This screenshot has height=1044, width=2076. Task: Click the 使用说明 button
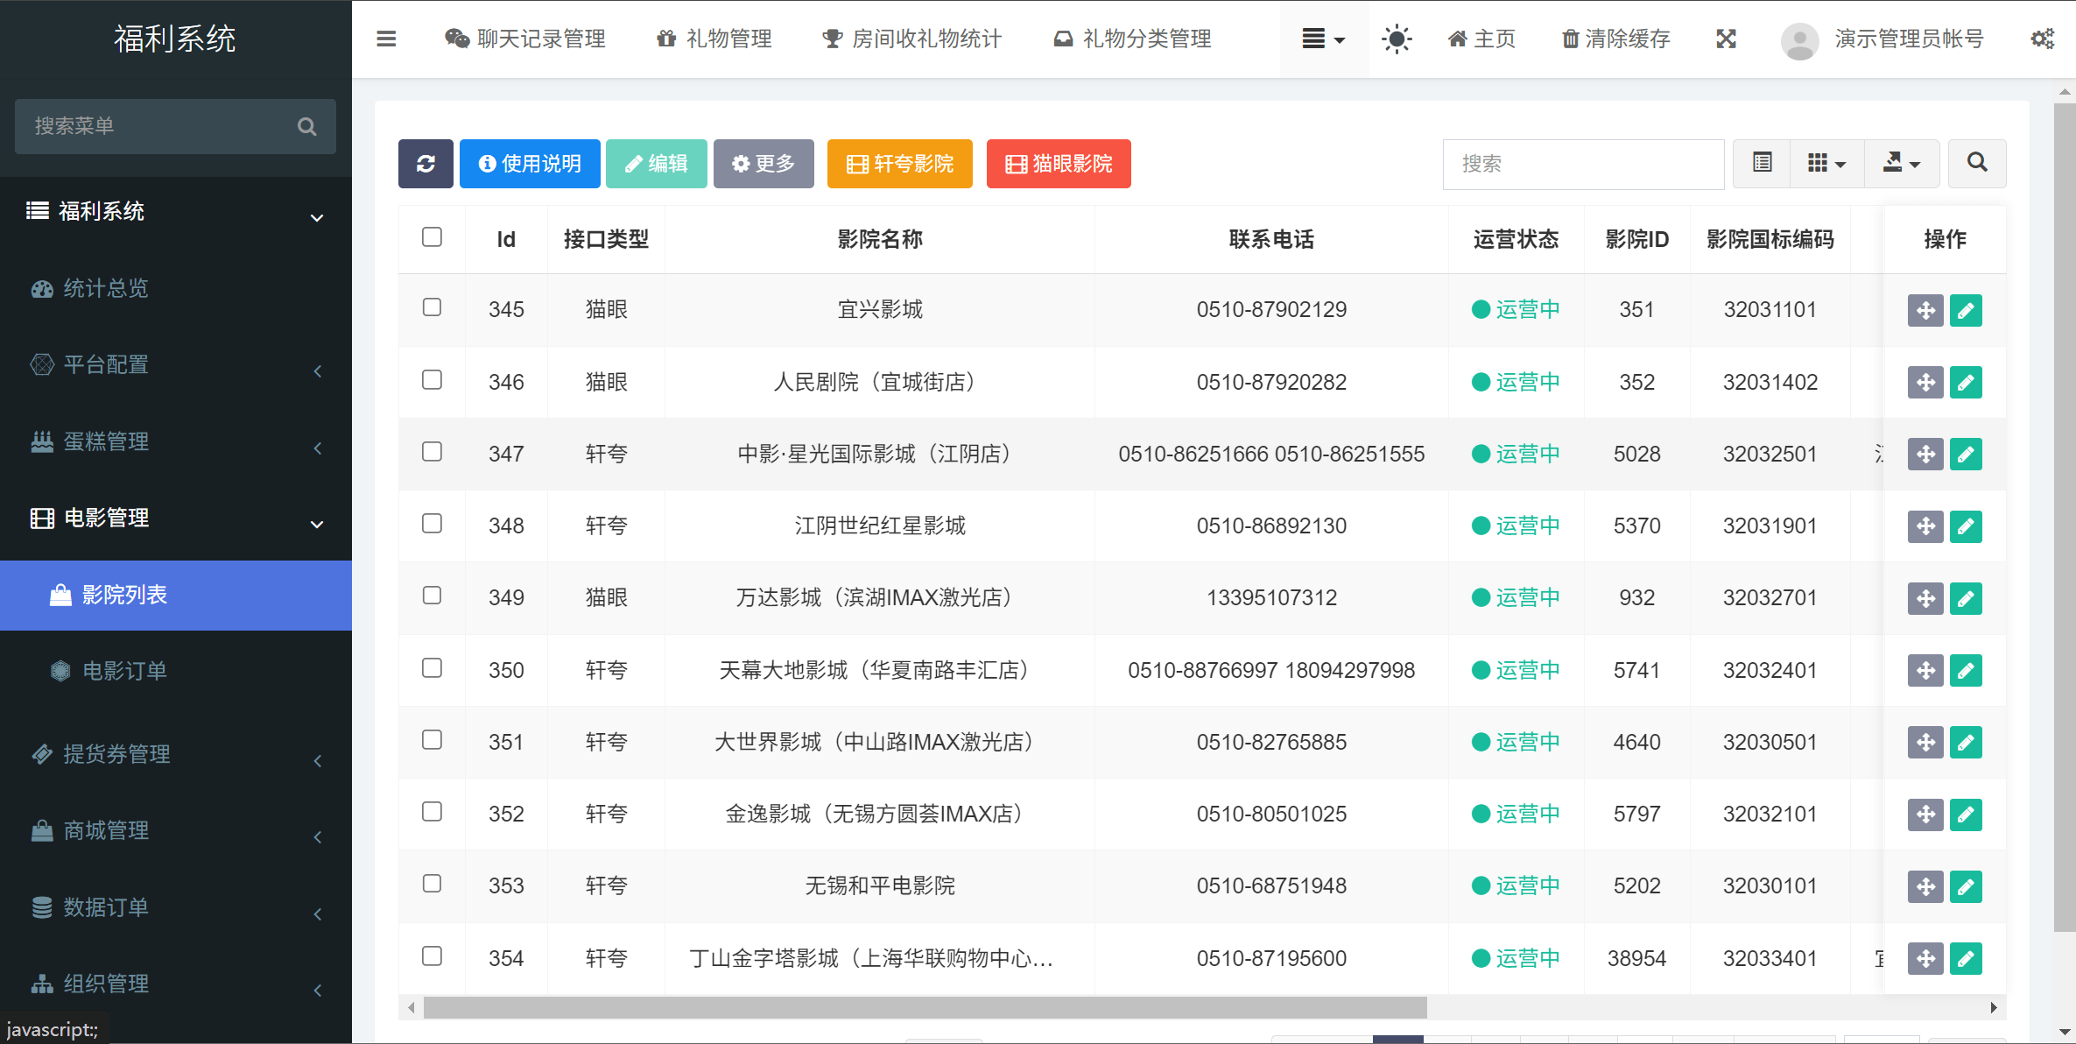click(x=530, y=164)
